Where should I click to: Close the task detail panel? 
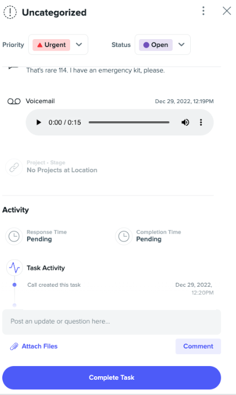tap(227, 11)
